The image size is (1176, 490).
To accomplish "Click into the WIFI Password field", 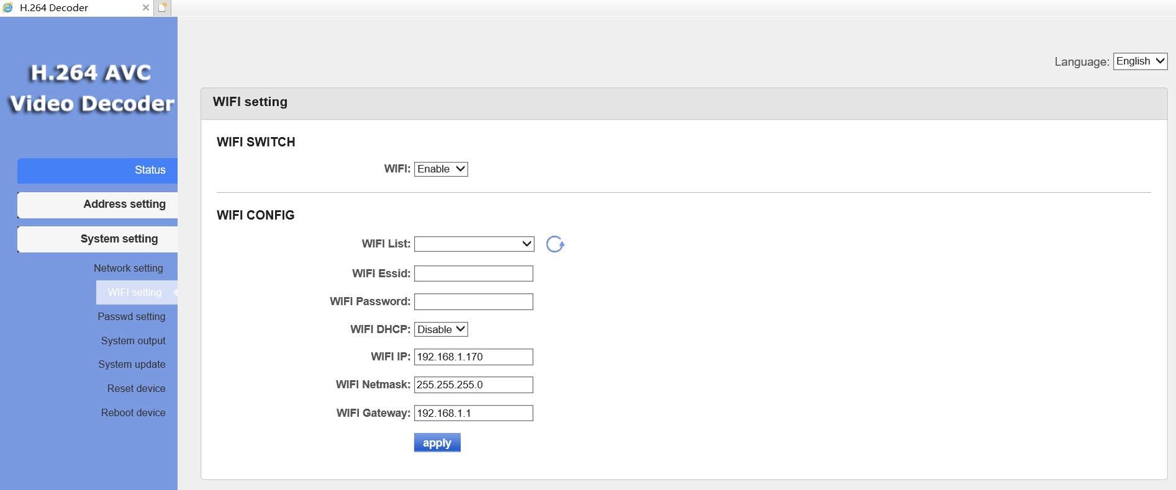I will click(x=474, y=301).
